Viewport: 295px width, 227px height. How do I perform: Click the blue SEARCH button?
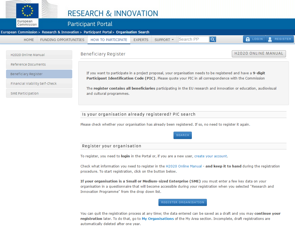point(183,135)
